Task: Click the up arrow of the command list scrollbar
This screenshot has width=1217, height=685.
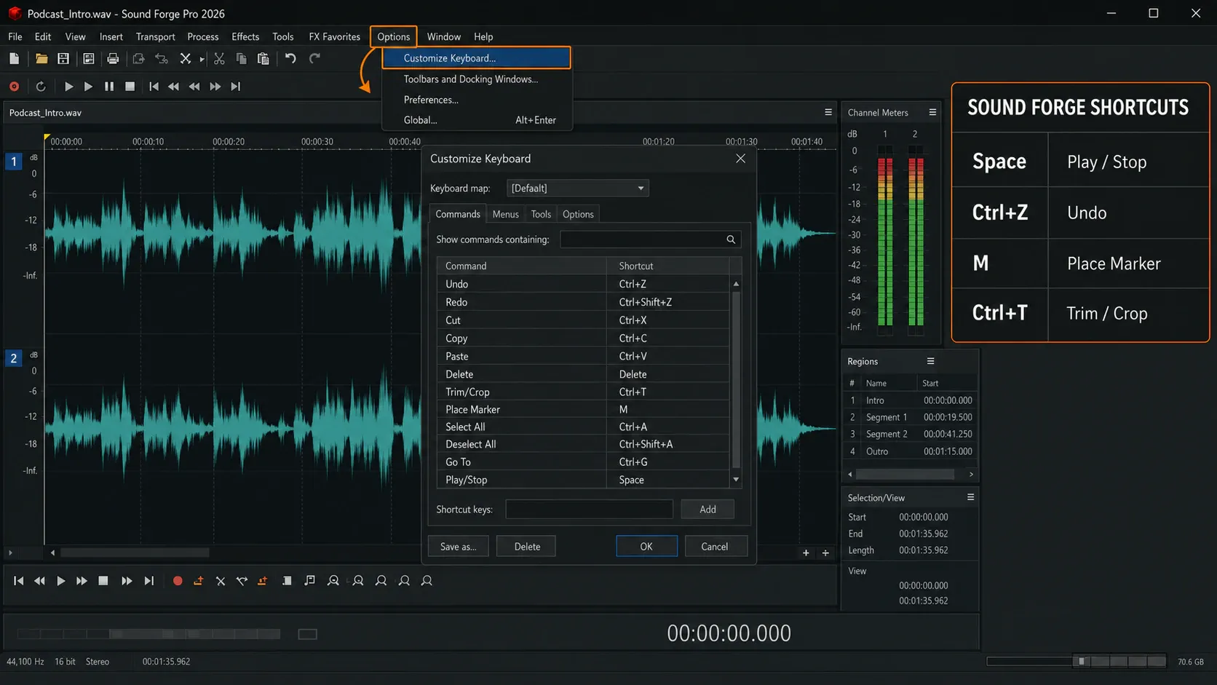Action: 736,284
